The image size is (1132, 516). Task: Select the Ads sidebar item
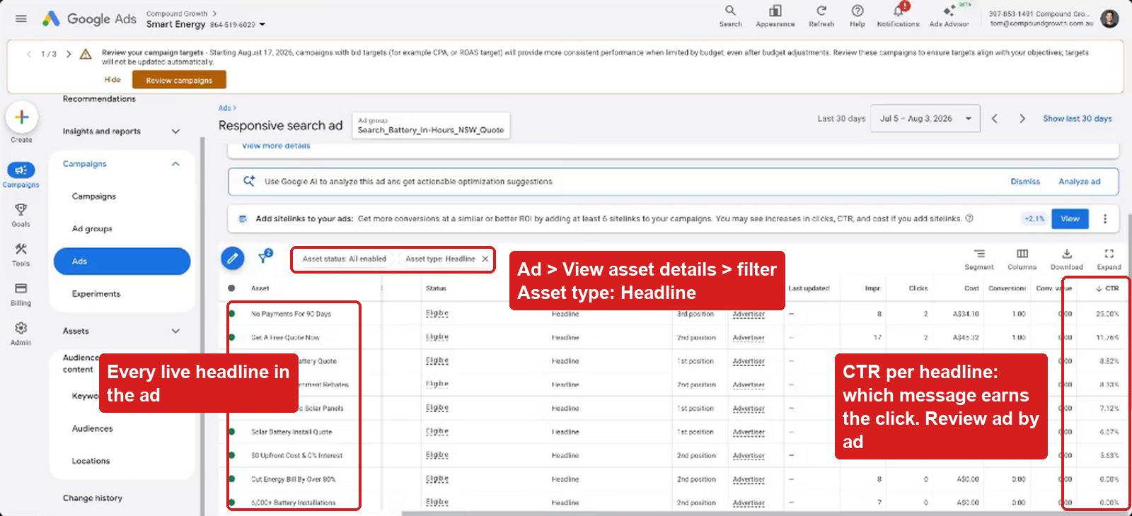[122, 262]
